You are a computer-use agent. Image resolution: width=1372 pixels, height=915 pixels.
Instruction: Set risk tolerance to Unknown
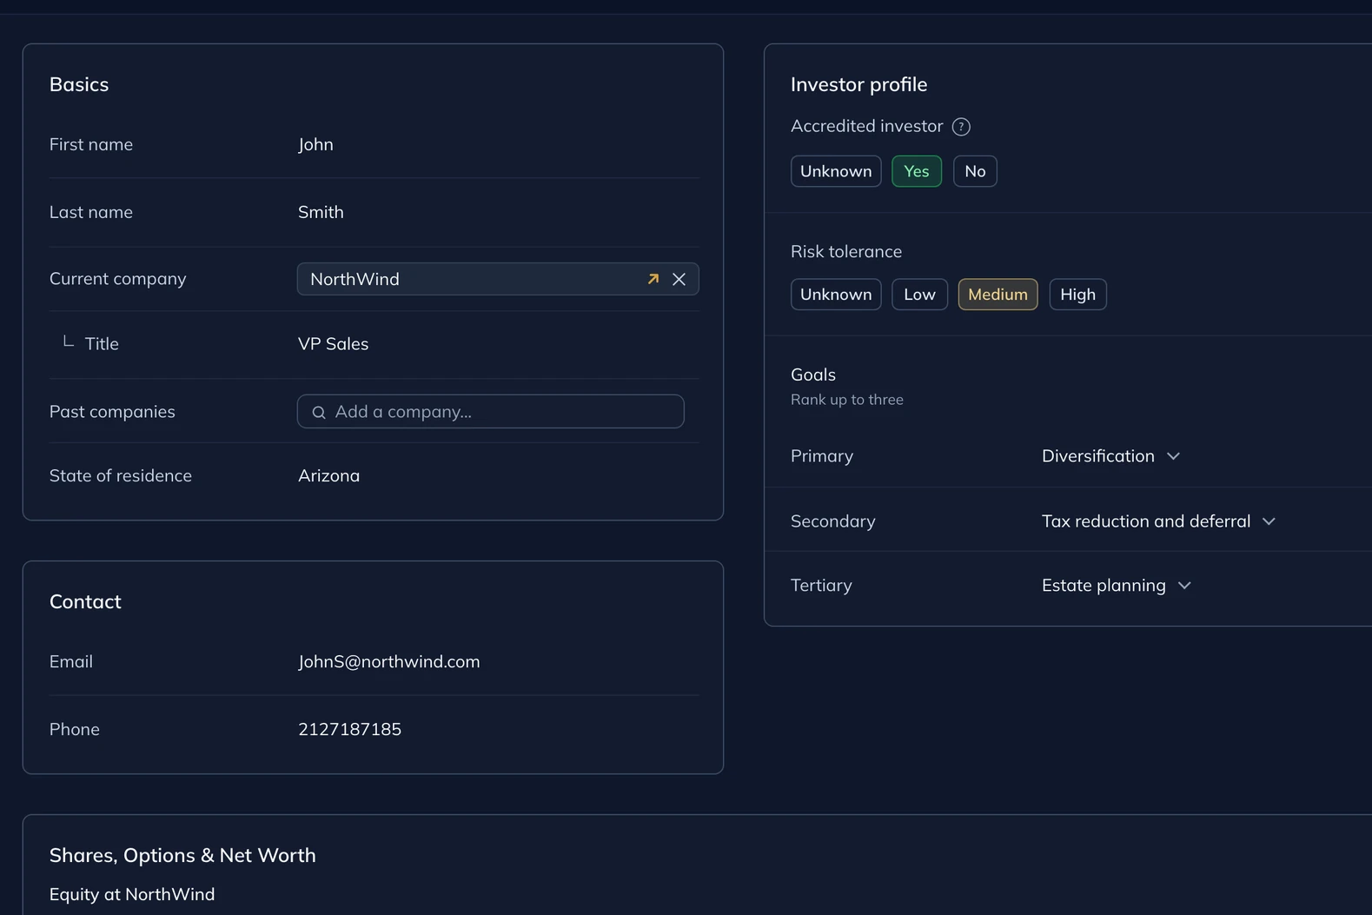[x=836, y=295]
